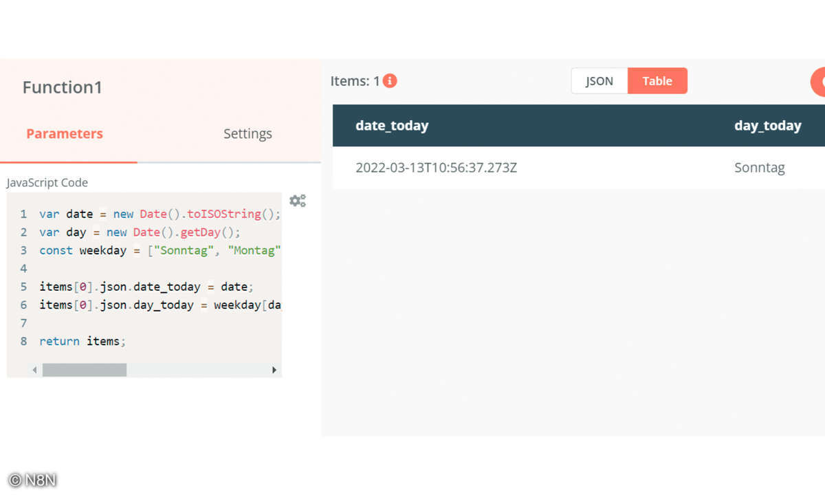Viewport: 825px width, 495px height.
Task: Click the 2022-03-13T10:56:37.273Z cell
Action: (x=436, y=167)
